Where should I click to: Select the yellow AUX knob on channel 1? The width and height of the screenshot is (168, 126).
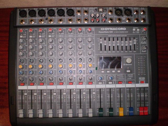pos(20,67)
